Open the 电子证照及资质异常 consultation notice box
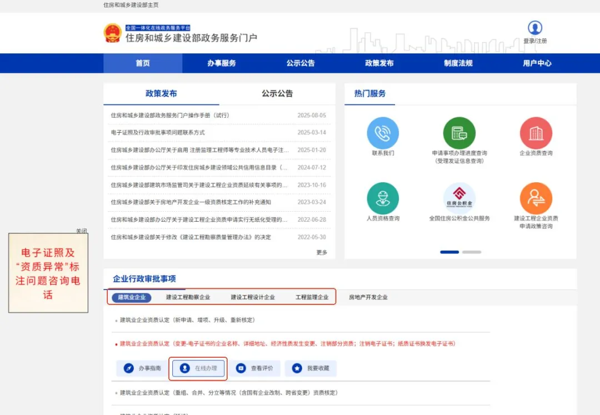 tap(48, 273)
